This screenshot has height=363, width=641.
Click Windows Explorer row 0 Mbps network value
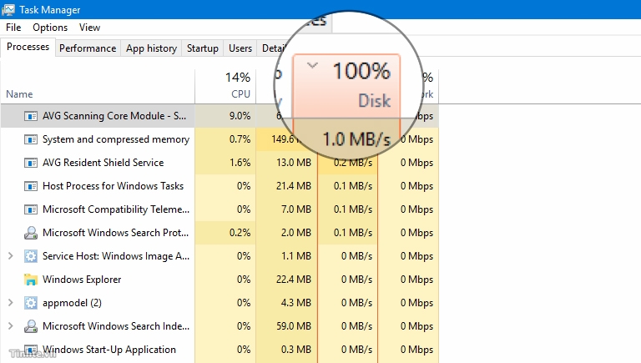pyautogui.click(x=416, y=280)
